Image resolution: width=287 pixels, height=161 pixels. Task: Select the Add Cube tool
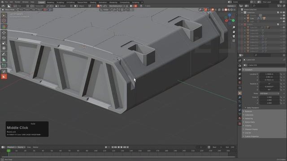(x=4, y=65)
